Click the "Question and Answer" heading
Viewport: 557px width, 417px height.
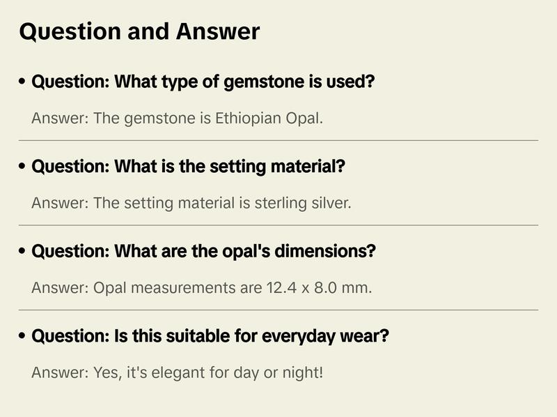[x=139, y=32]
